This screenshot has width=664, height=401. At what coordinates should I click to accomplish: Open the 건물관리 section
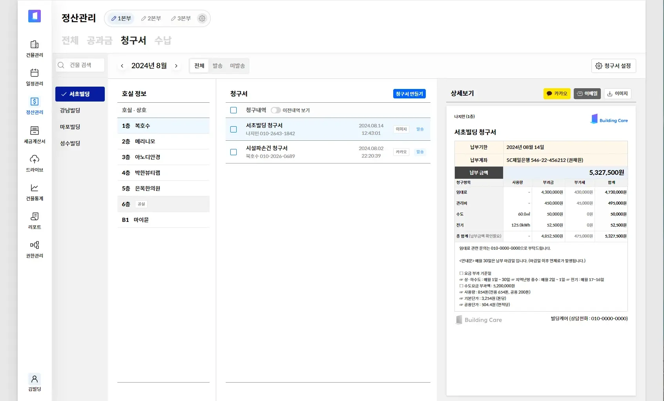pos(34,48)
